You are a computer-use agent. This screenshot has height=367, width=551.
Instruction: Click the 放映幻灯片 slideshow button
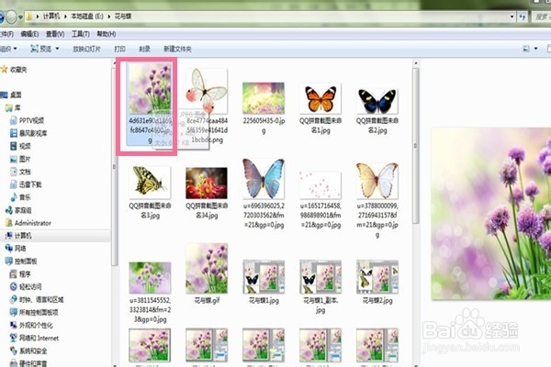pos(86,49)
